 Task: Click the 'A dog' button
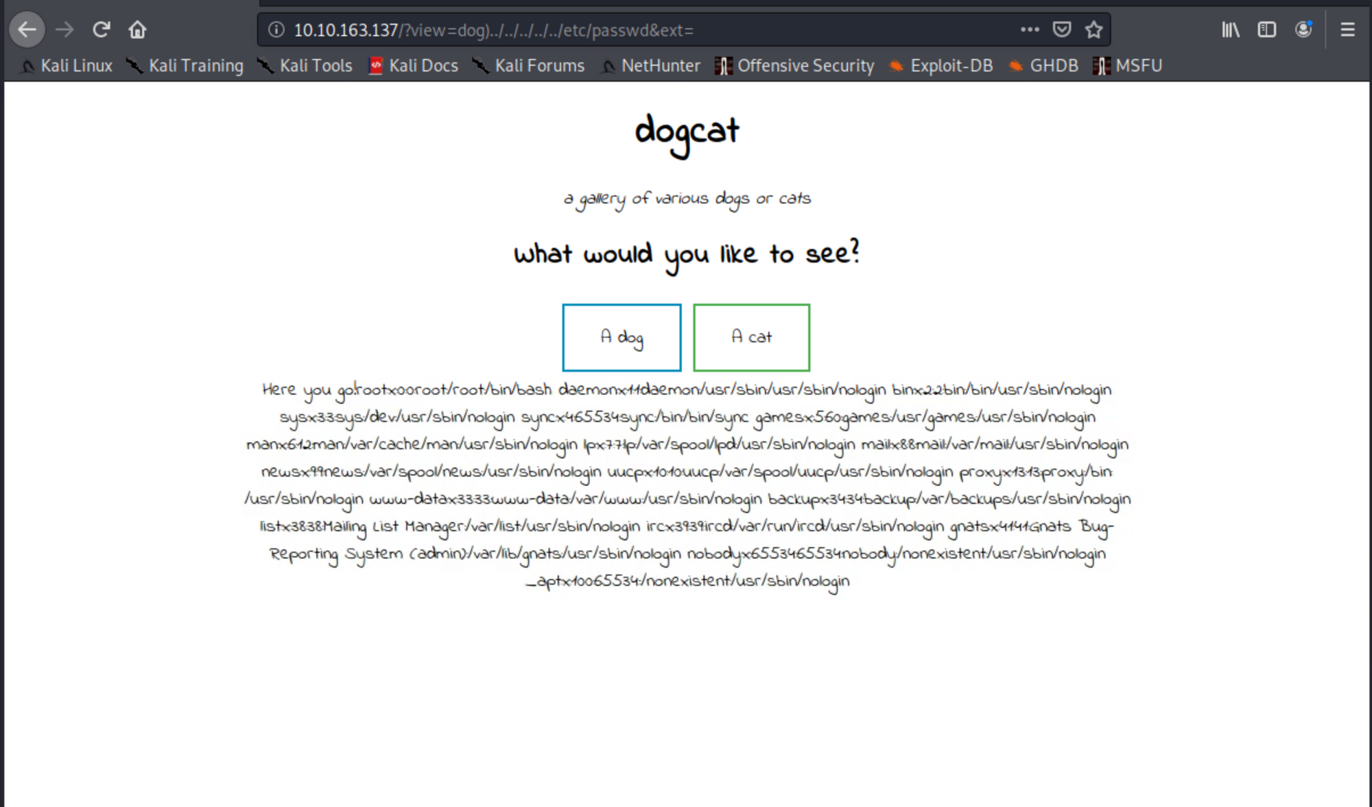[x=622, y=337]
